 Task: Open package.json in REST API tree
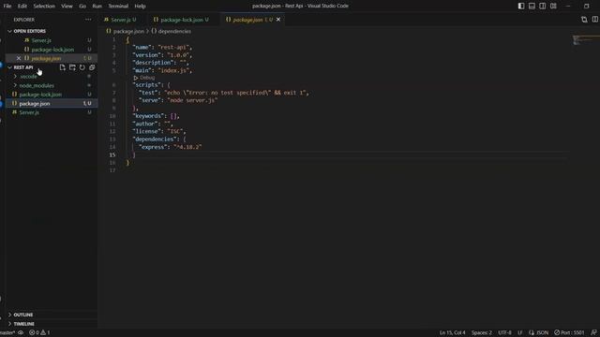click(x=35, y=104)
